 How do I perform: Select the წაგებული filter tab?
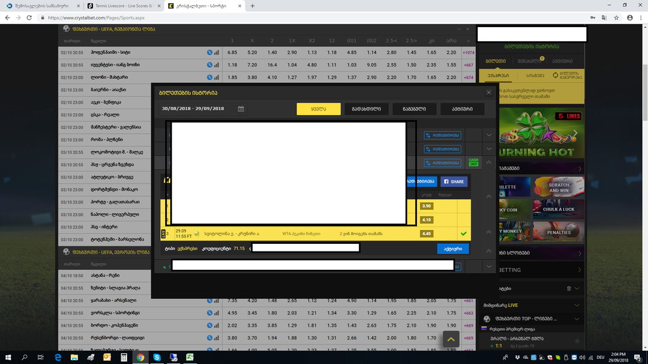click(x=414, y=109)
